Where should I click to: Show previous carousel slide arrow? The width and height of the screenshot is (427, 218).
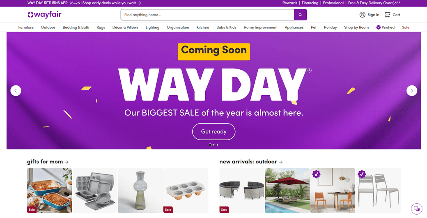click(16, 91)
